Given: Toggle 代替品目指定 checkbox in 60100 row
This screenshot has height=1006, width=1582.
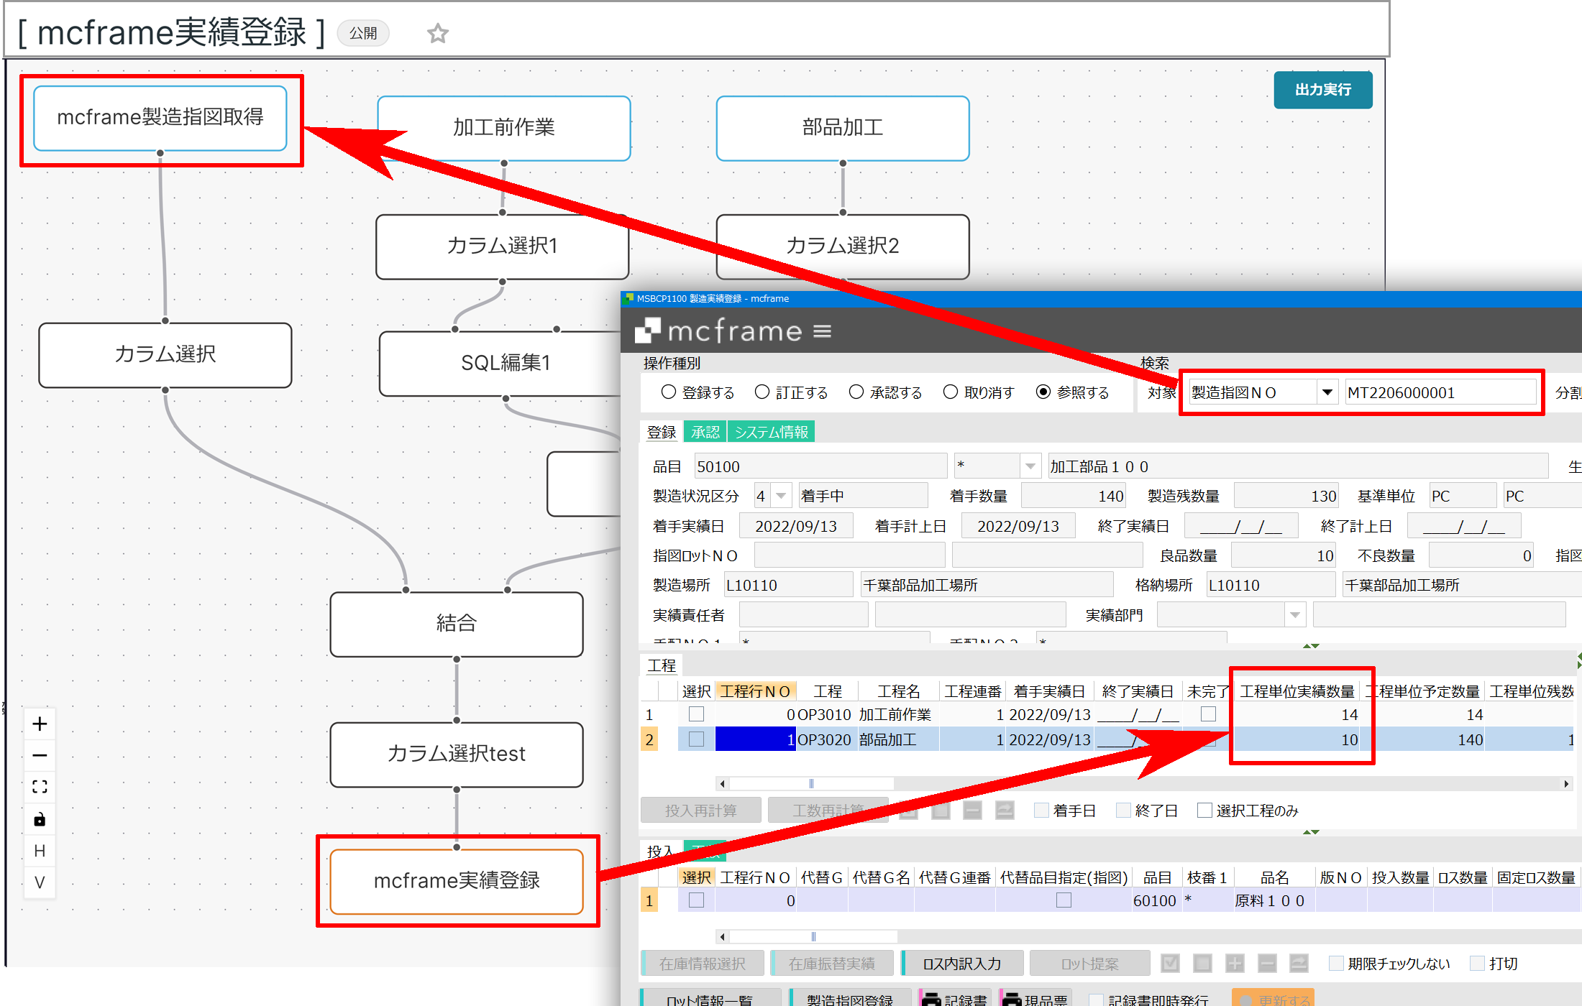Looking at the screenshot, I should (x=1064, y=900).
